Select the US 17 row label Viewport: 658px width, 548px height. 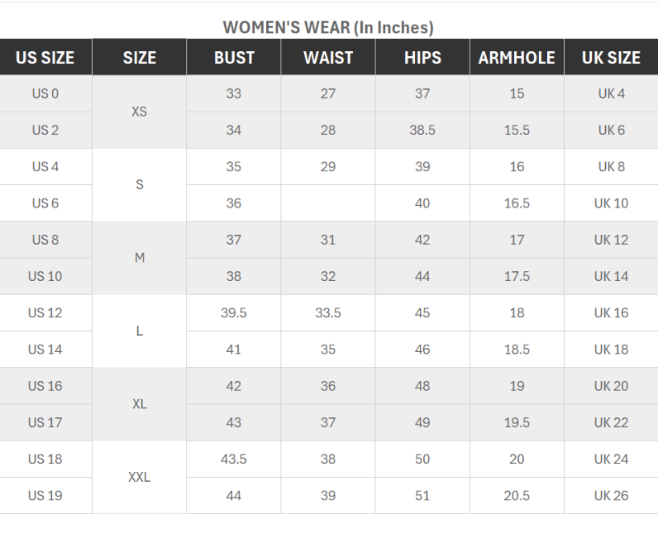click(x=45, y=423)
